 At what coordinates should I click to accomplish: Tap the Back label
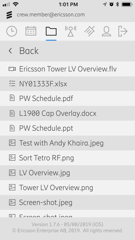(29, 51)
